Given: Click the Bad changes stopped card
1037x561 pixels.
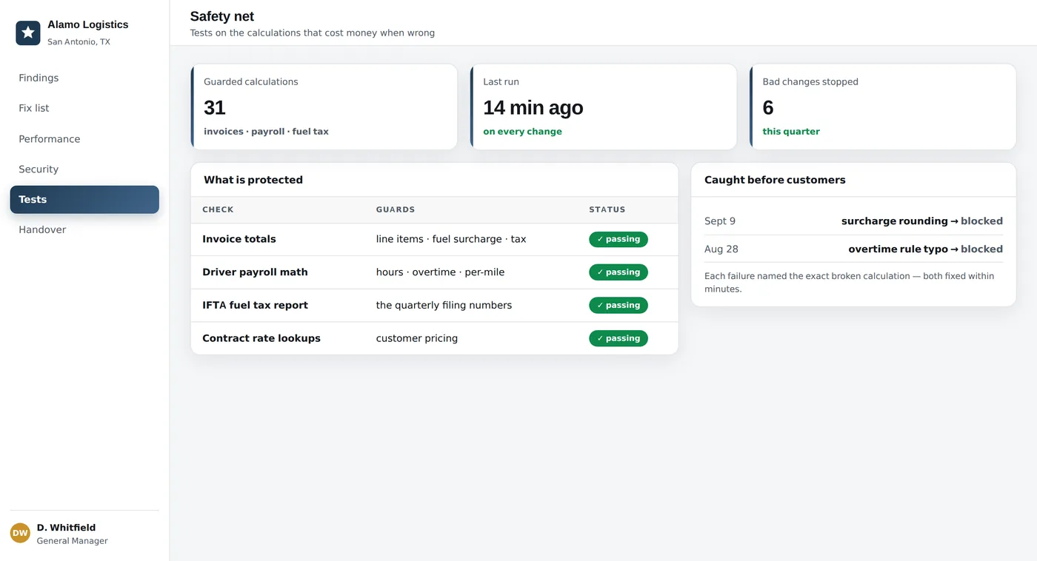Looking at the screenshot, I should 882,107.
